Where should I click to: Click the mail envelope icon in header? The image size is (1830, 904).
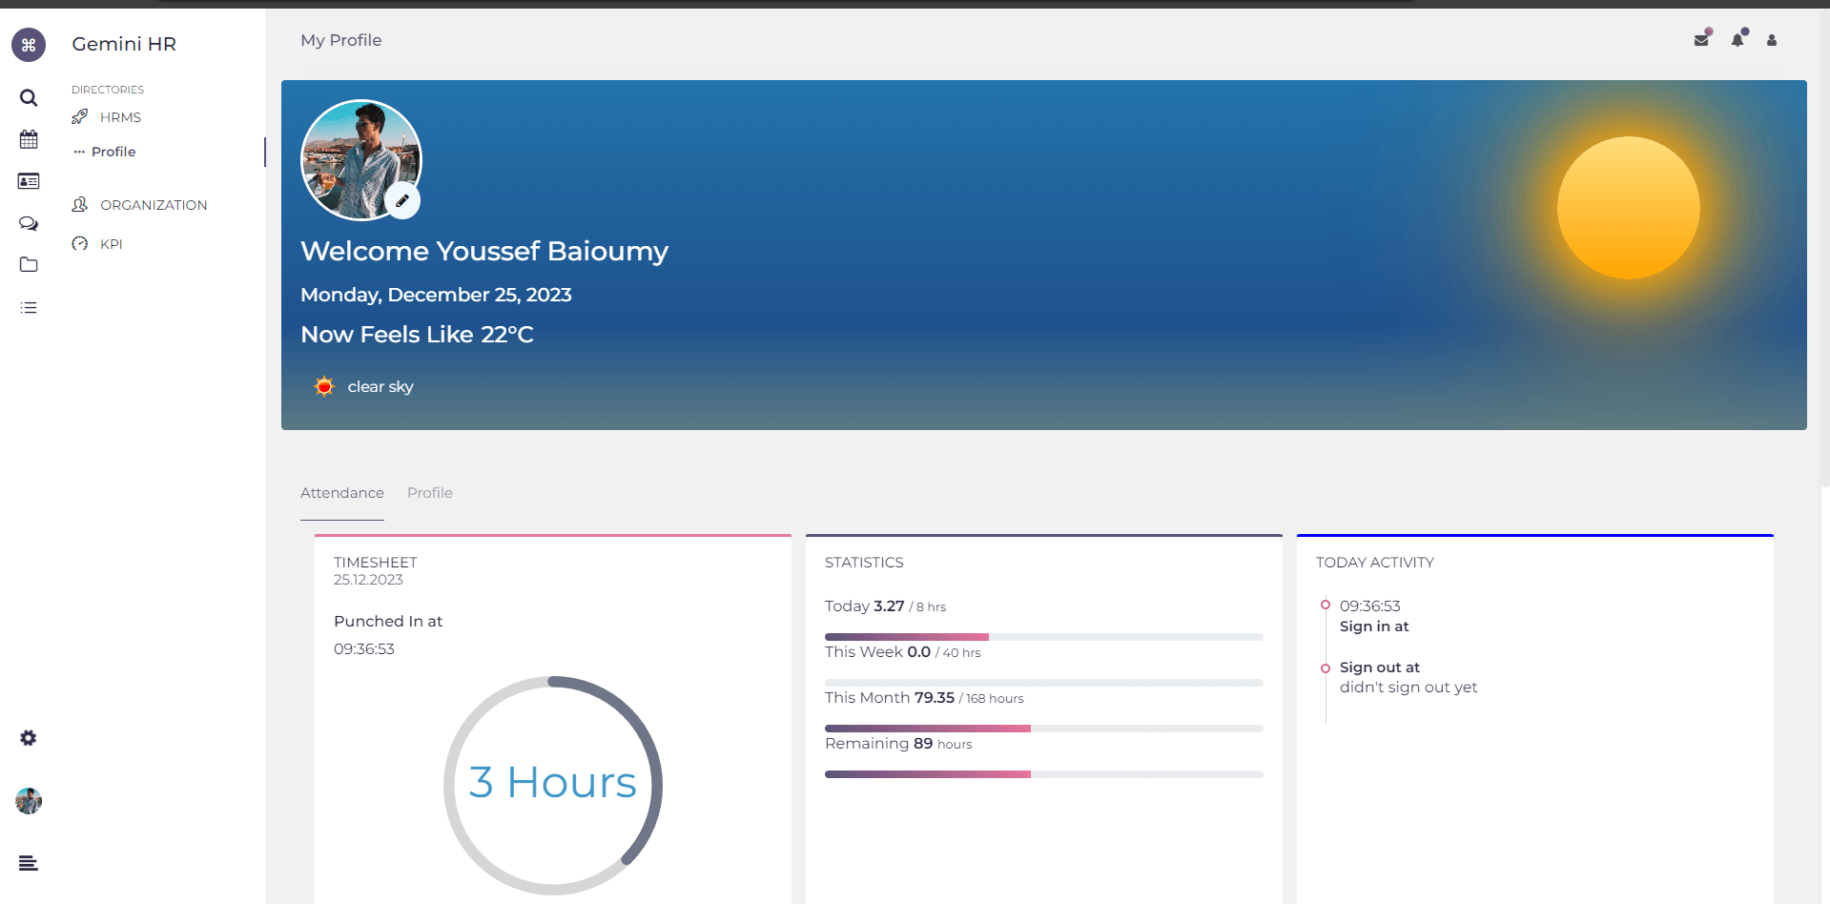click(1701, 40)
